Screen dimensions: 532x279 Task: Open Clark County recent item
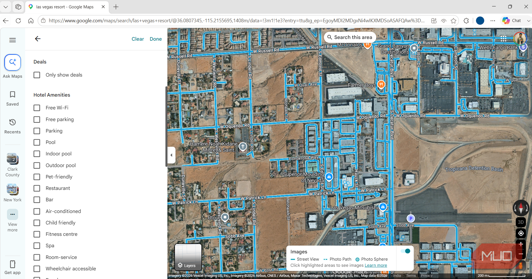13,165
